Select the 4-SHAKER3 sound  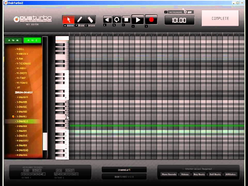(x=22, y=141)
